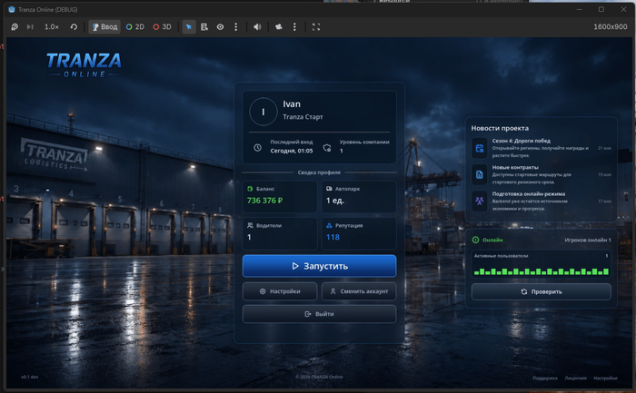Image resolution: width=636 pixels, height=393 pixels.
Task: Switch to 2D selection mode
Action: pyautogui.click(x=135, y=26)
